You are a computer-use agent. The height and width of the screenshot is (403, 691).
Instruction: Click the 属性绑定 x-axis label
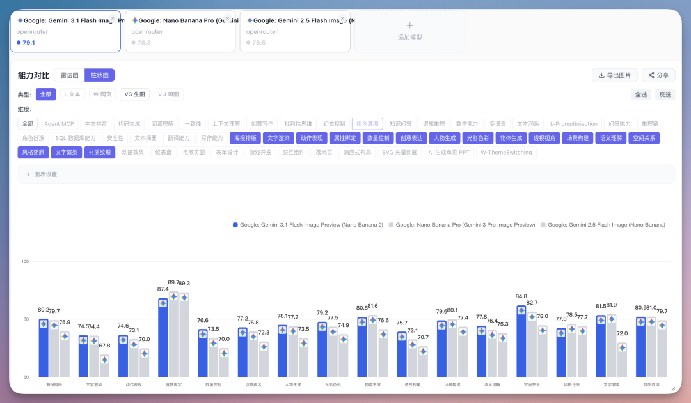(x=173, y=384)
